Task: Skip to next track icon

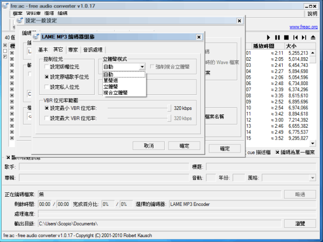Action: 304,38
